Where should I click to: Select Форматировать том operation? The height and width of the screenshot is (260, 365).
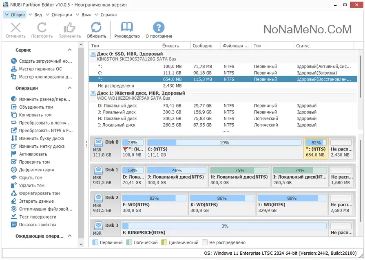click(x=39, y=193)
